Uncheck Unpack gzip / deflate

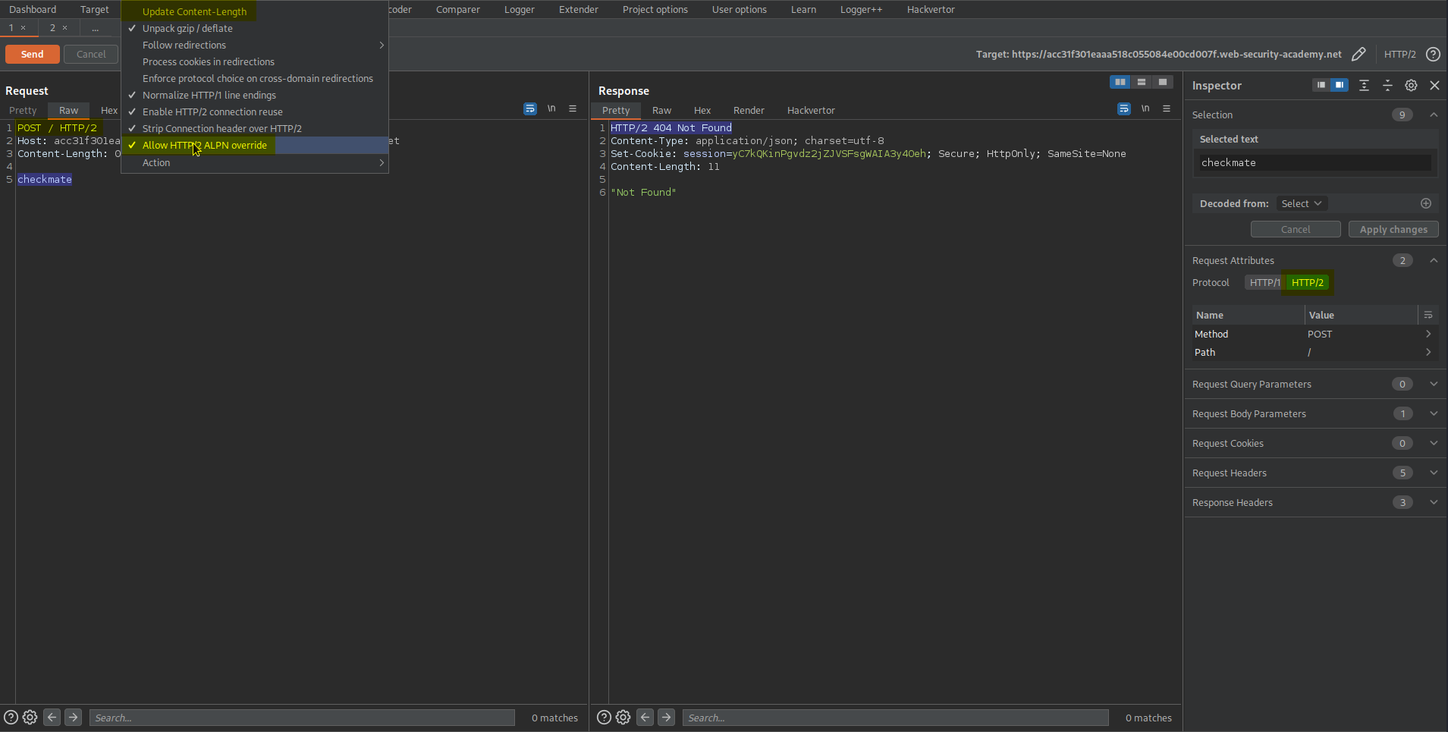click(x=255, y=28)
